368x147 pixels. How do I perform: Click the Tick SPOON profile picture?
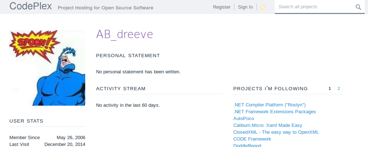[x=47, y=68]
